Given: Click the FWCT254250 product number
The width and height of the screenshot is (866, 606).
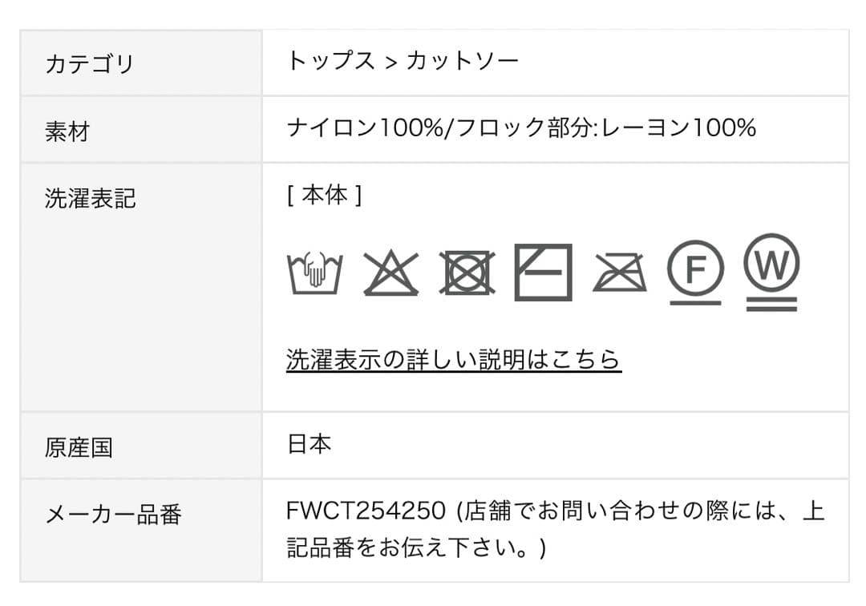Looking at the screenshot, I should point(365,511).
